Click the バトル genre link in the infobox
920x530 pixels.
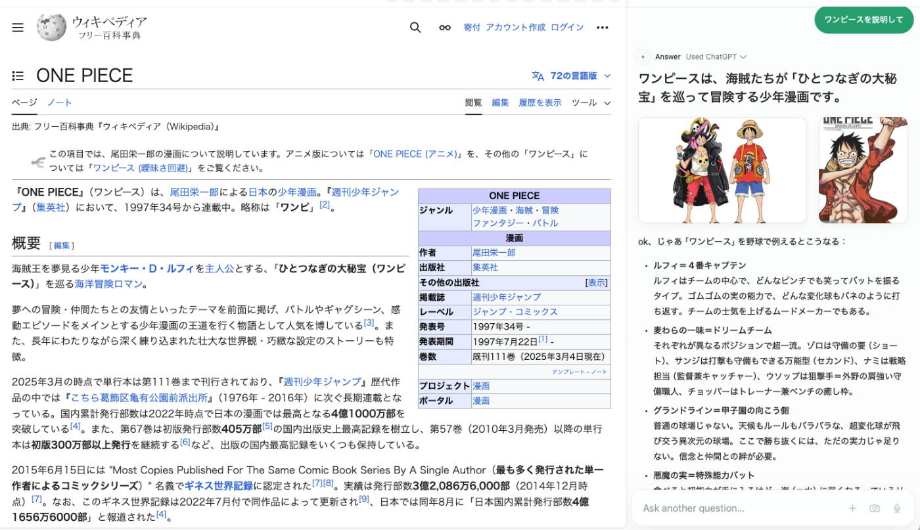[545, 223]
